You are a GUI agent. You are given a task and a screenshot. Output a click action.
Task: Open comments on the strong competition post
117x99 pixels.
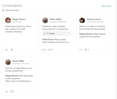tap(12, 91)
